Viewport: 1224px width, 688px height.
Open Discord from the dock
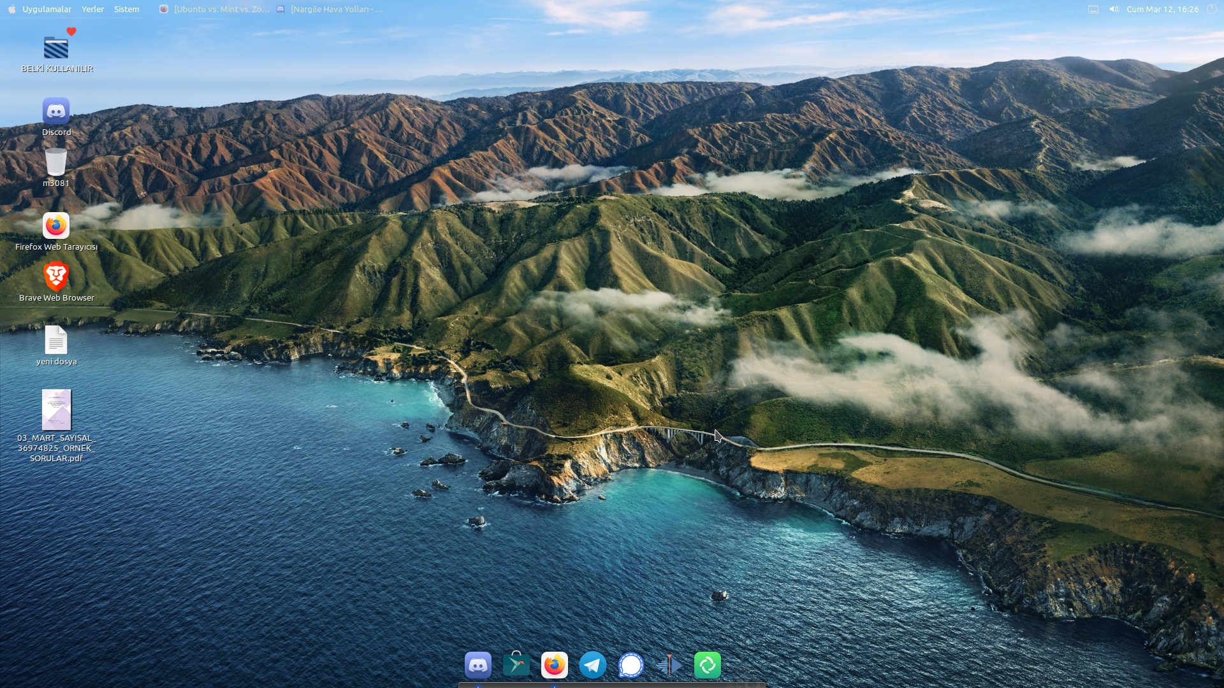click(478, 665)
